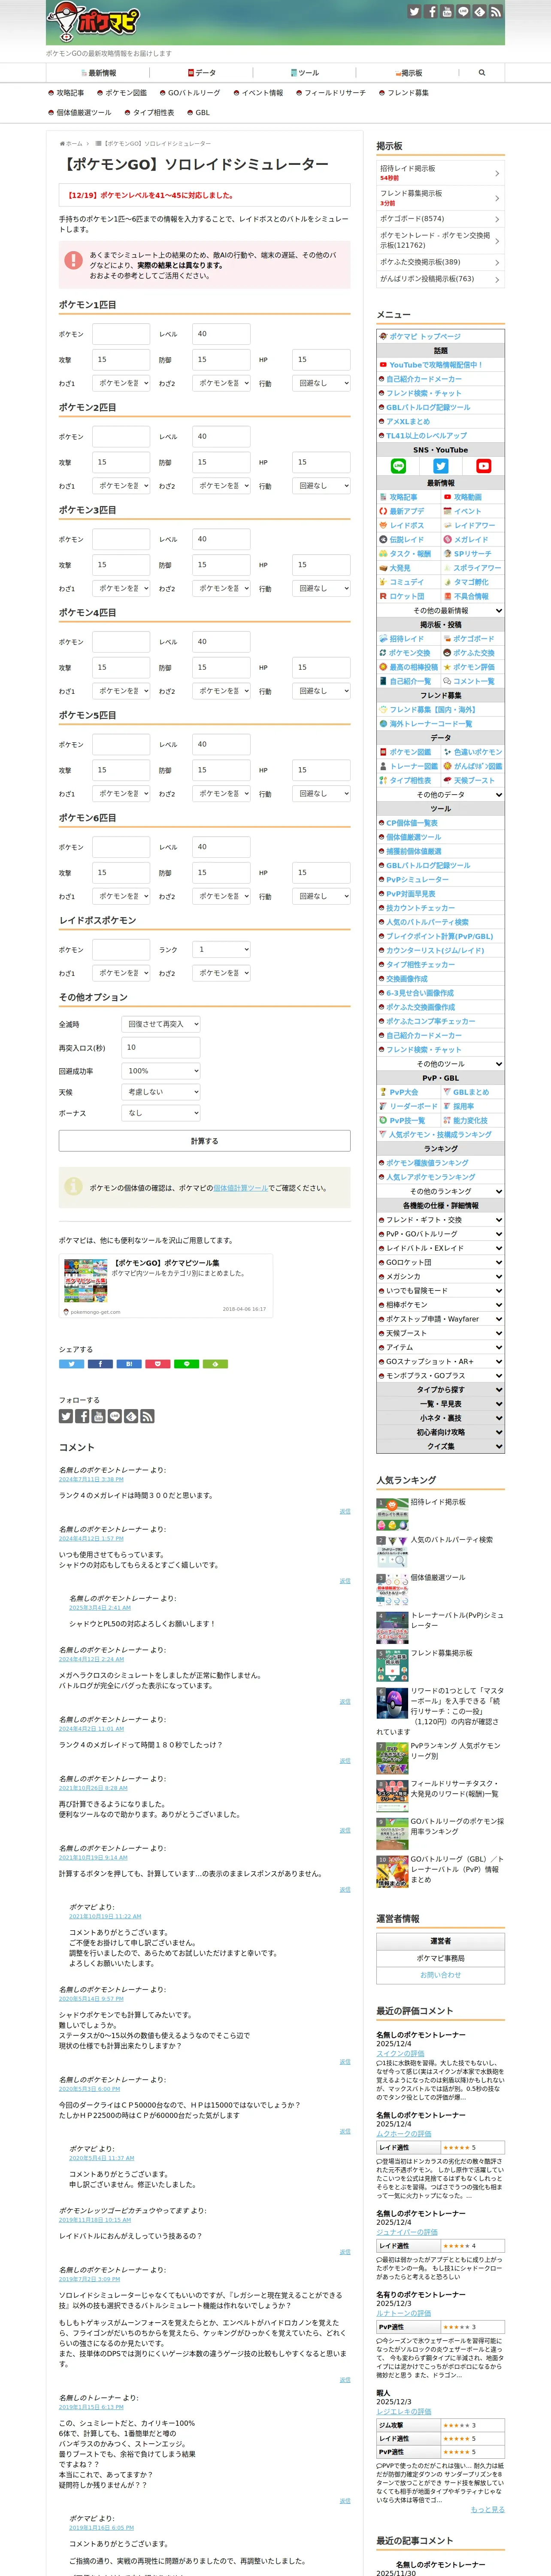Open the 天候 dropdown
This screenshot has height=2576, width=551.
tap(161, 1092)
